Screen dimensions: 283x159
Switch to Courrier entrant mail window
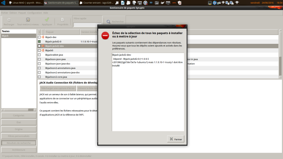[97, 3]
